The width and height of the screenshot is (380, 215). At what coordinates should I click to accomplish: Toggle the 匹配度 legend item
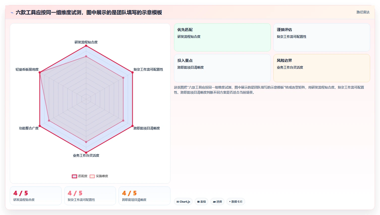tap(80, 176)
